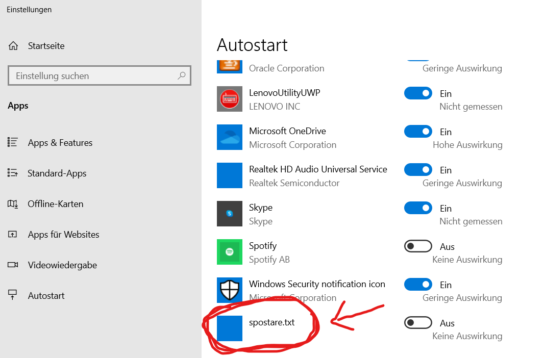Click the Oracle Corporation publisher text

coord(287,68)
